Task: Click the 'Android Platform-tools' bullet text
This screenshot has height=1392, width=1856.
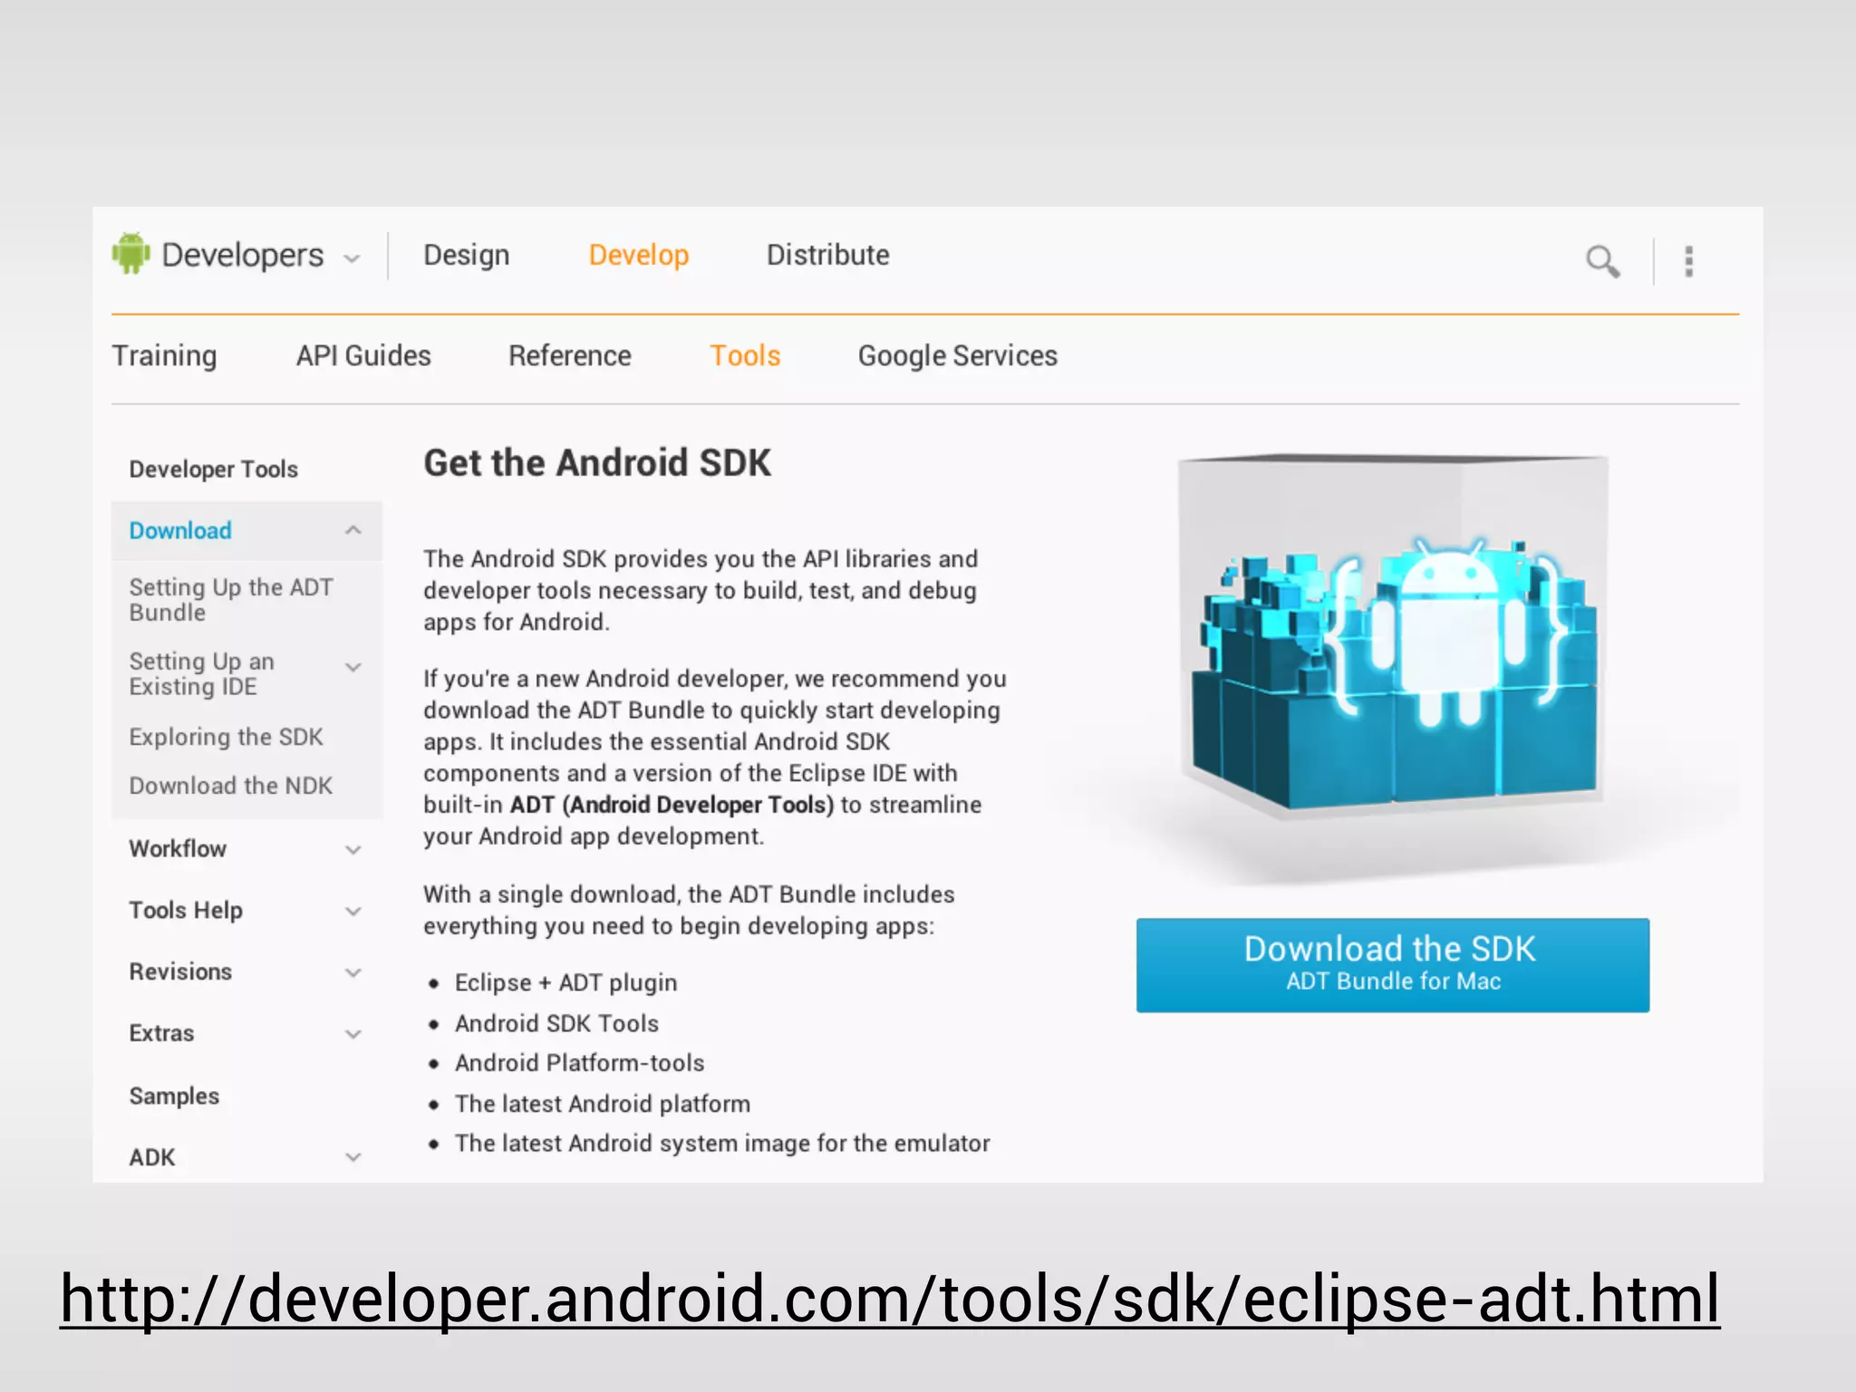Action: click(580, 1063)
